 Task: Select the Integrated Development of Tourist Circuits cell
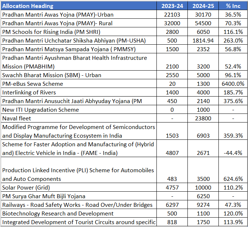click(x=79, y=222)
